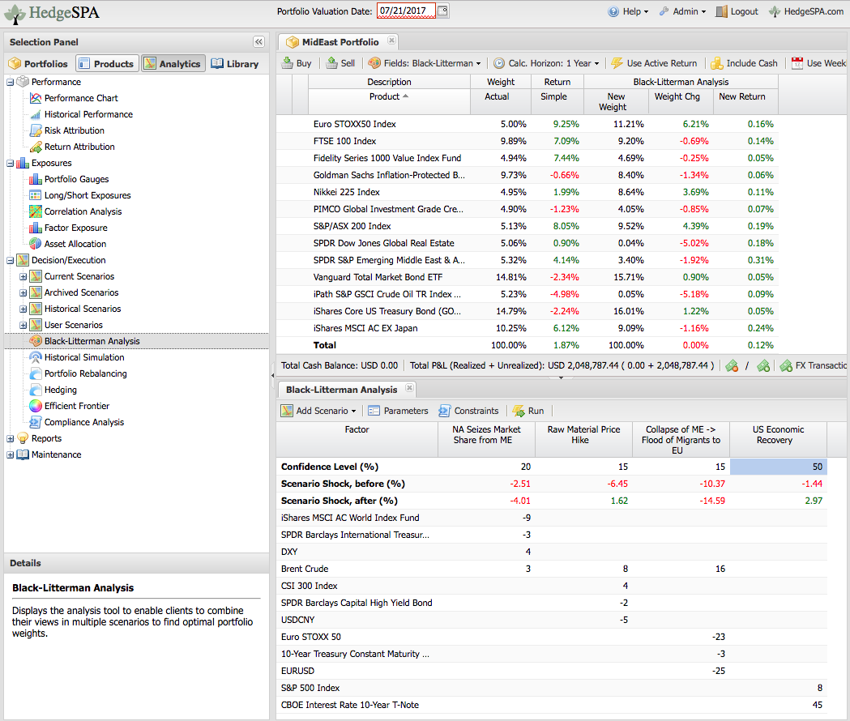Expand the Maintenance tree node

pos(11,454)
